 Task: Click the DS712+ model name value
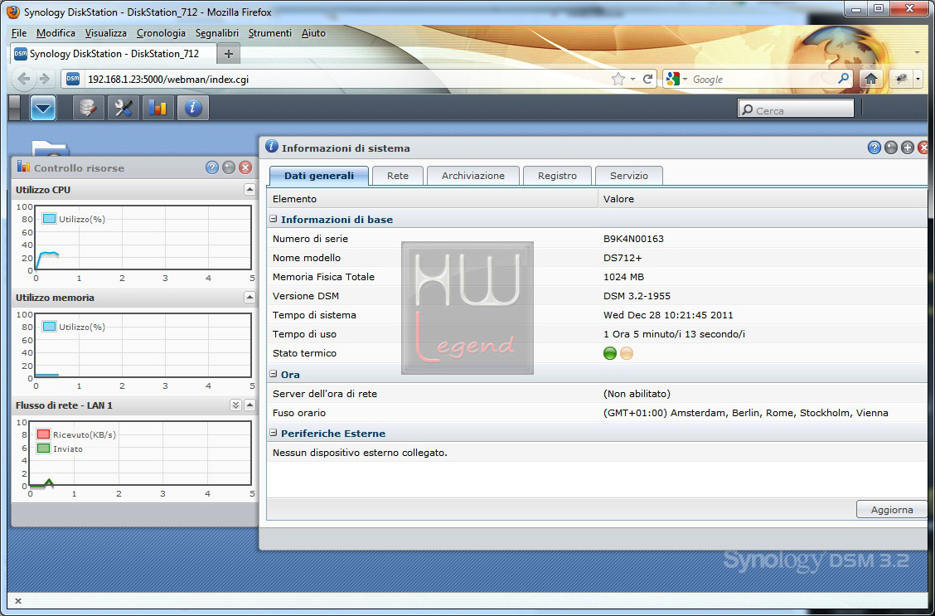623,258
